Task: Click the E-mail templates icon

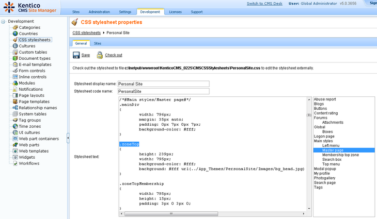Action: 15,64
